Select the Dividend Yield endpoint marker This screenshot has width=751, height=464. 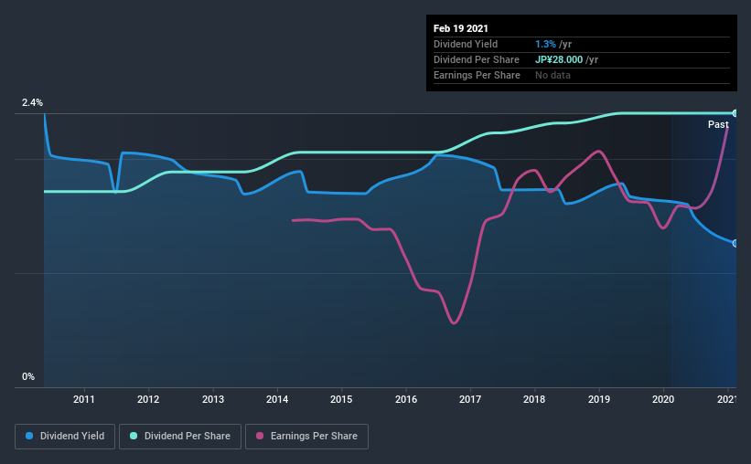[735, 244]
